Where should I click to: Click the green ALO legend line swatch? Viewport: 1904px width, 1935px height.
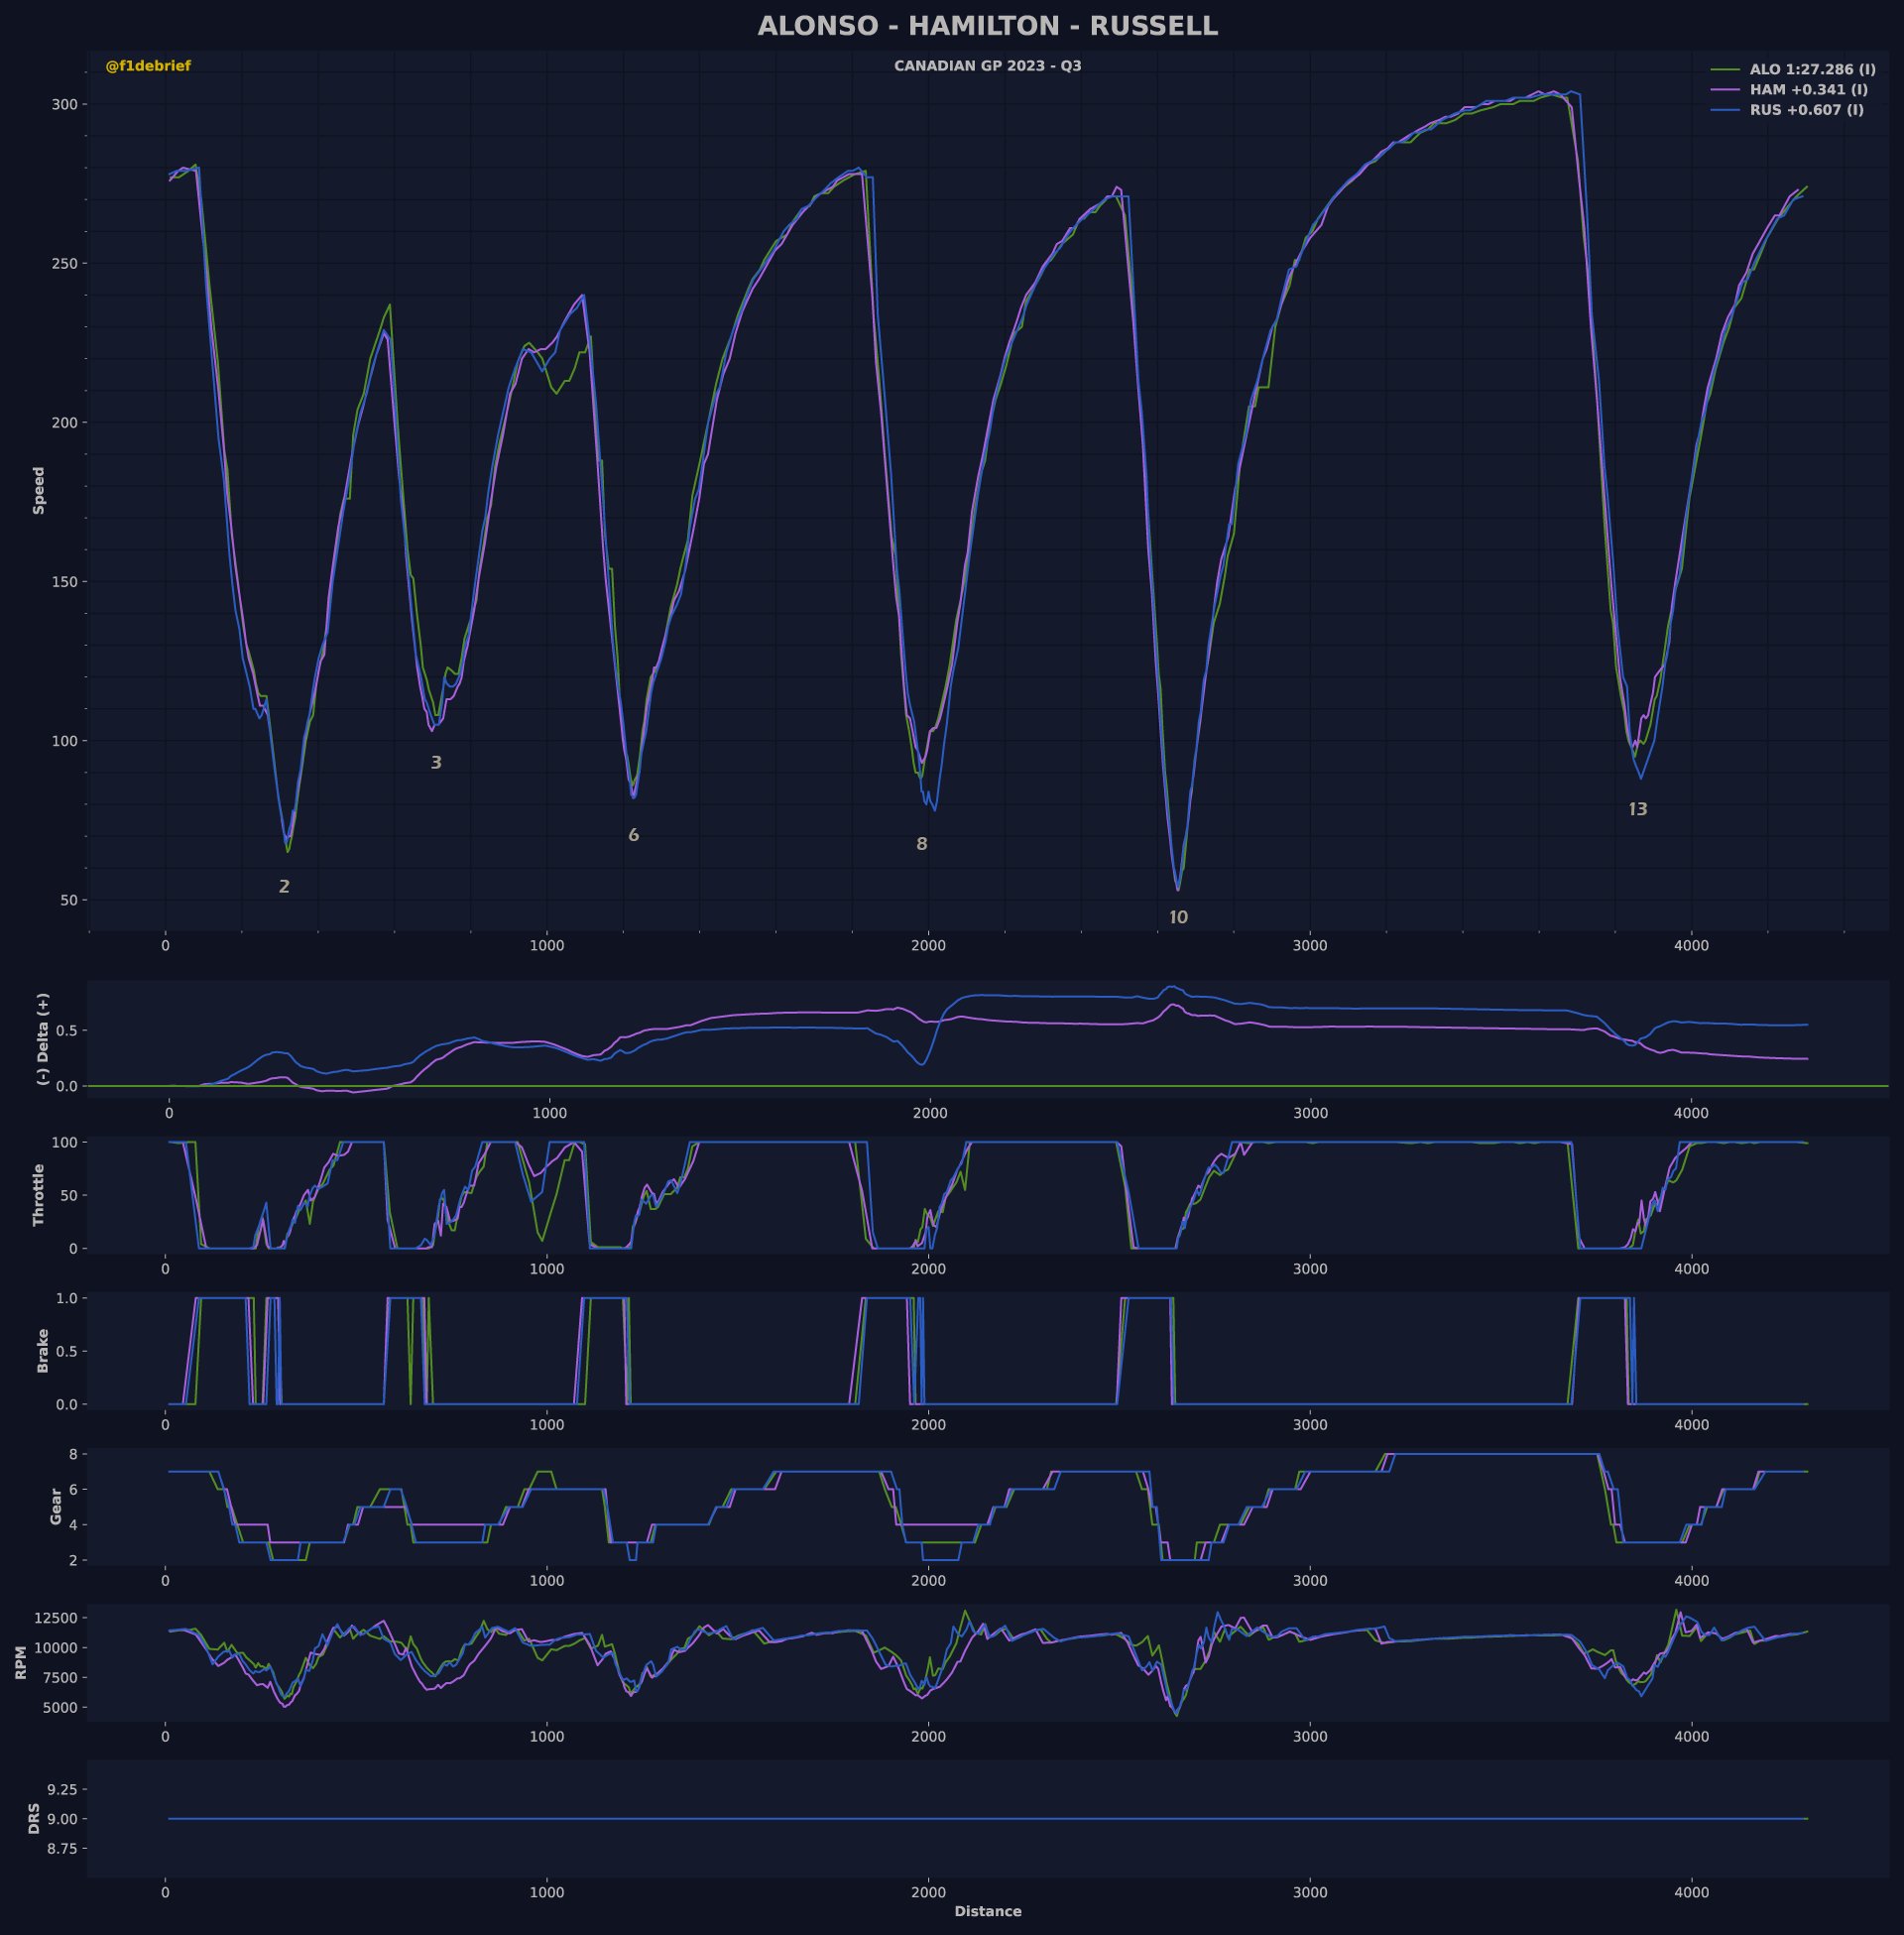coord(1726,70)
